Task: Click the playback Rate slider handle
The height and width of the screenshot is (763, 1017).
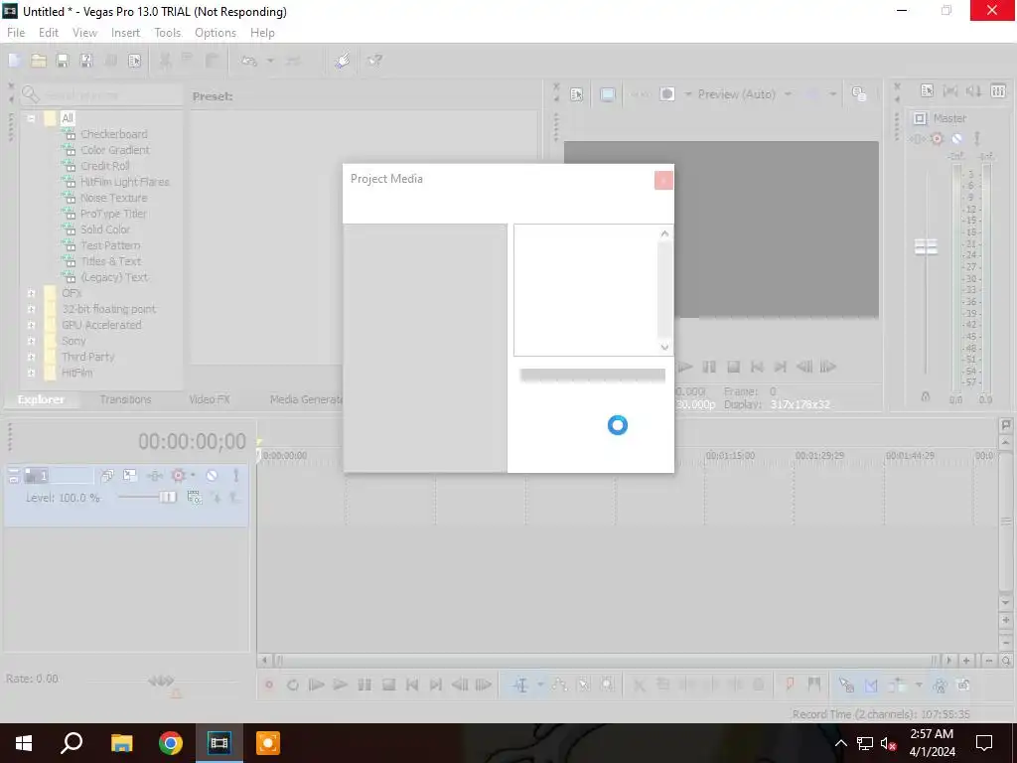Action: tap(160, 681)
